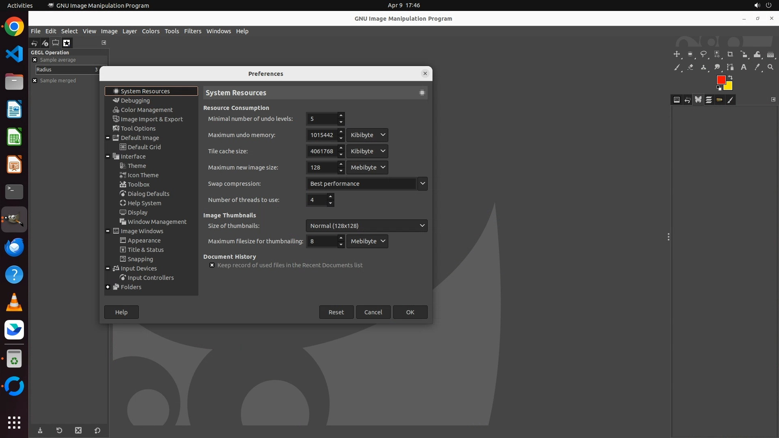This screenshot has width=779, height=438.
Task: Click the swap foreground/background colors arrow
Action: [730, 77]
